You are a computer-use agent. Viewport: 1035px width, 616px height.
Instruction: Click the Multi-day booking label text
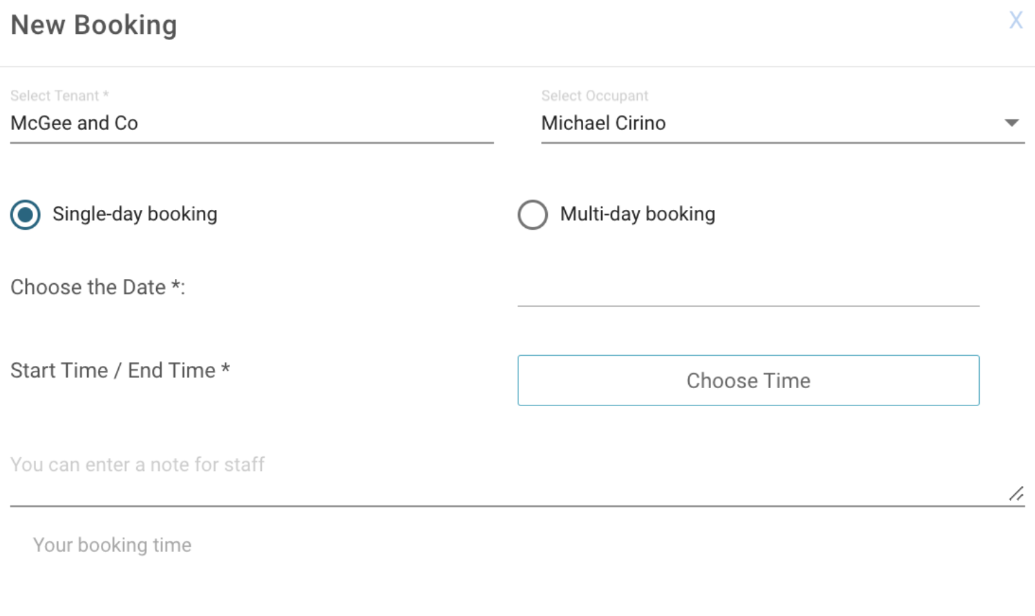coord(637,214)
